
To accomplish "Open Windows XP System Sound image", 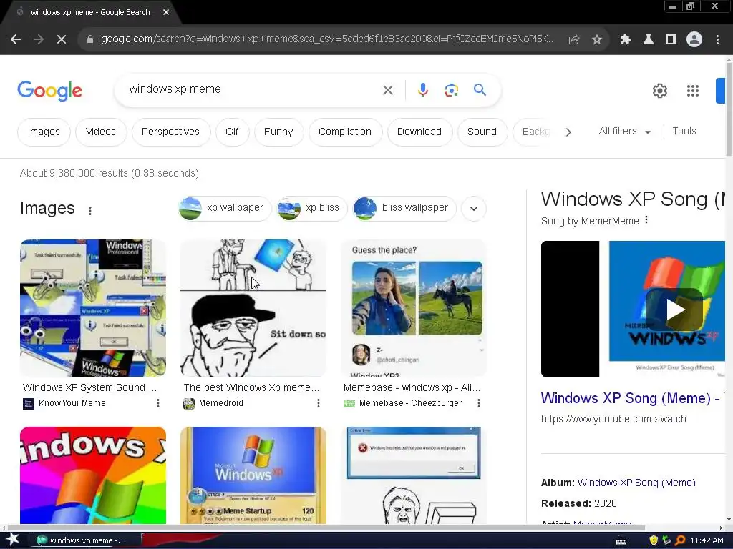I will 93,308.
